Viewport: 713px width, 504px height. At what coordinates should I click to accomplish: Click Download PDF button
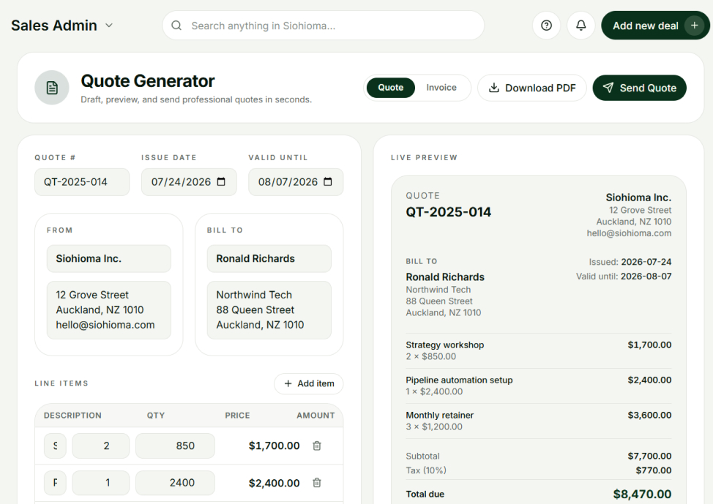[x=532, y=88]
